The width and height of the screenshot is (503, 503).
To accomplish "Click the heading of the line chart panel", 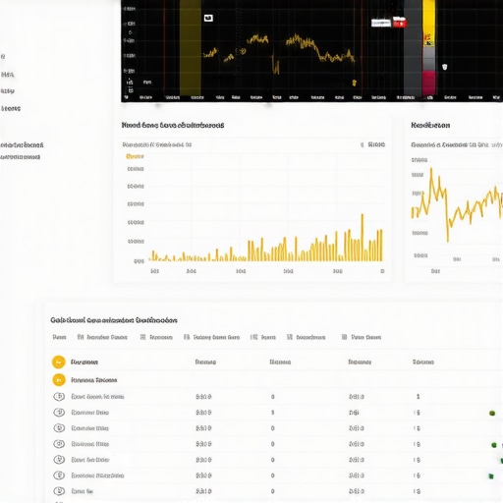I will click(430, 125).
